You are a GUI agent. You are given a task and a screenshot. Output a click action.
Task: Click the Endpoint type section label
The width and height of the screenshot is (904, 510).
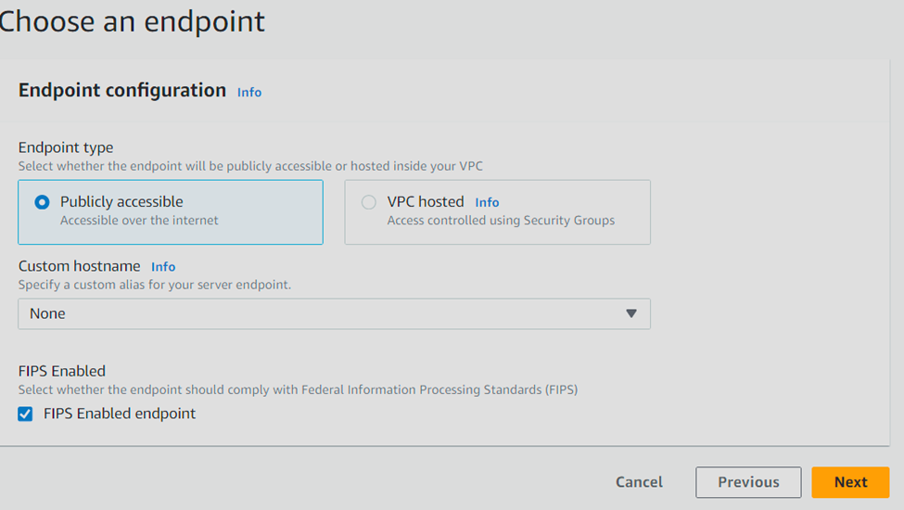(x=66, y=147)
